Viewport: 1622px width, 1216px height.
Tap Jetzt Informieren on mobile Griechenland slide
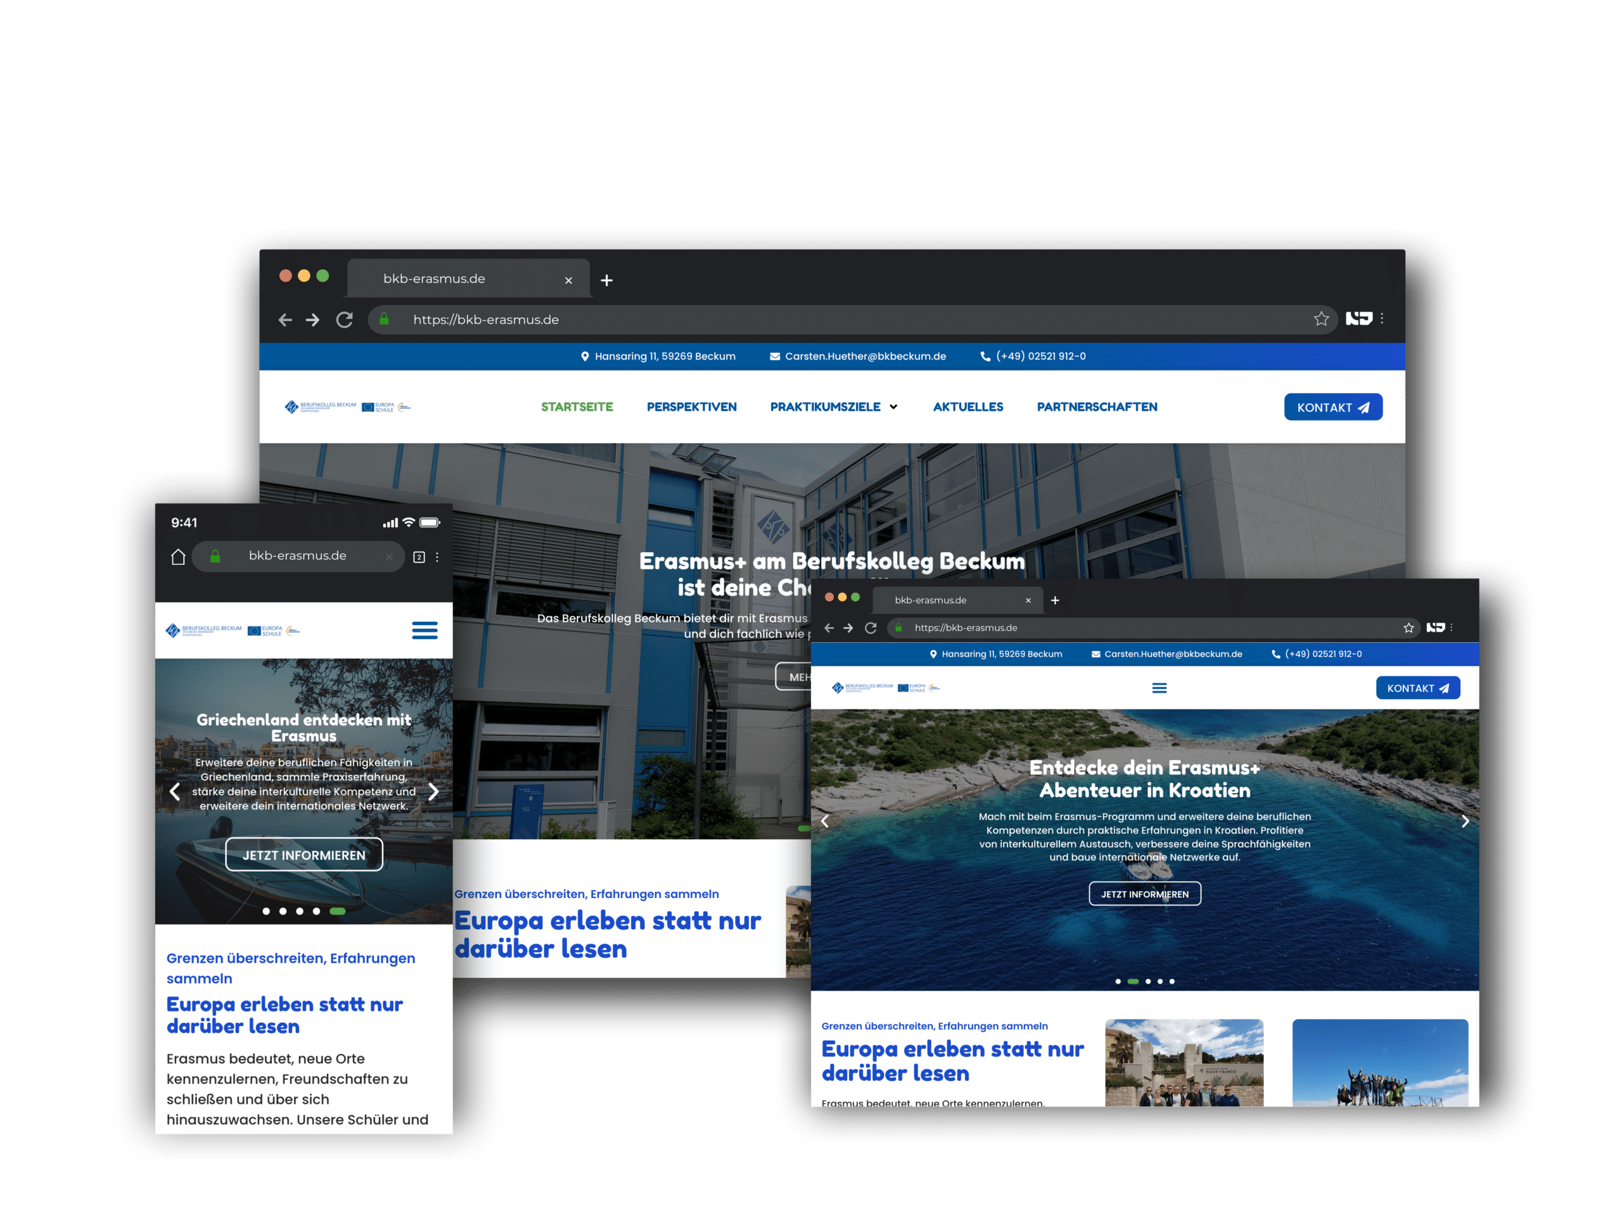click(303, 856)
